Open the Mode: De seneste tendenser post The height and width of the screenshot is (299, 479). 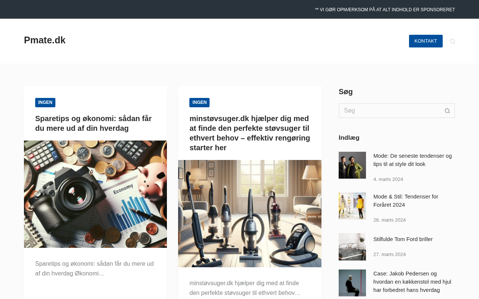(412, 160)
